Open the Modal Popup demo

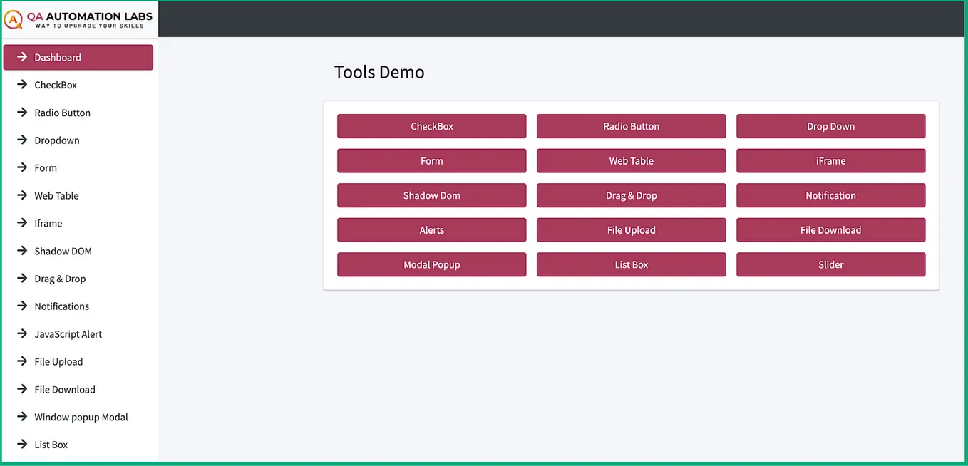click(x=431, y=264)
